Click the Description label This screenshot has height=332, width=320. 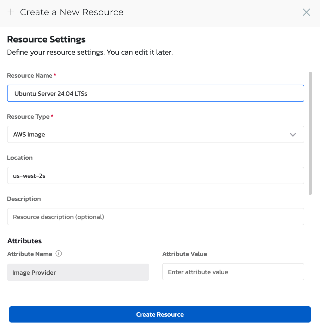[x=24, y=199]
